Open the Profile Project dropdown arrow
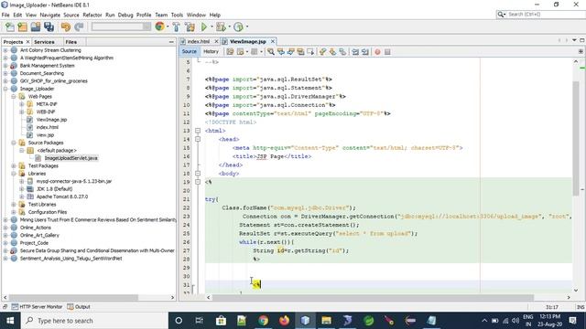 point(246,27)
